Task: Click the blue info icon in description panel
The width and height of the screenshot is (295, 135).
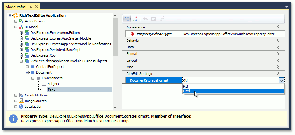Action: (13, 119)
